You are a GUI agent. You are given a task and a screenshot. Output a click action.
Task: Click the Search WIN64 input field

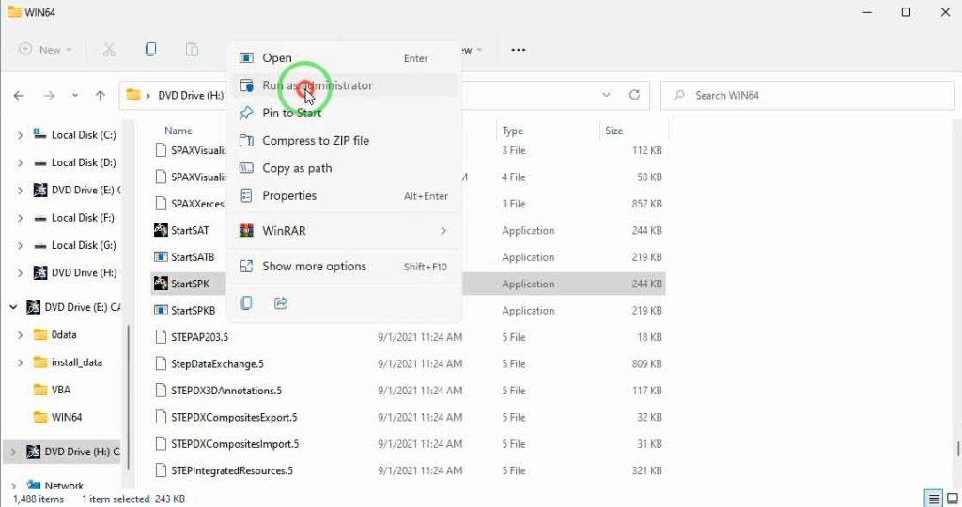click(808, 95)
